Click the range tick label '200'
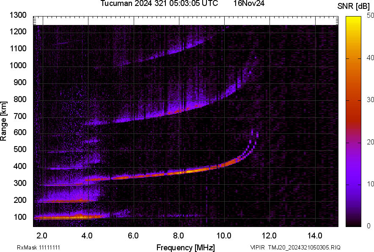This screenshot has height=252, width=374. 20,200
